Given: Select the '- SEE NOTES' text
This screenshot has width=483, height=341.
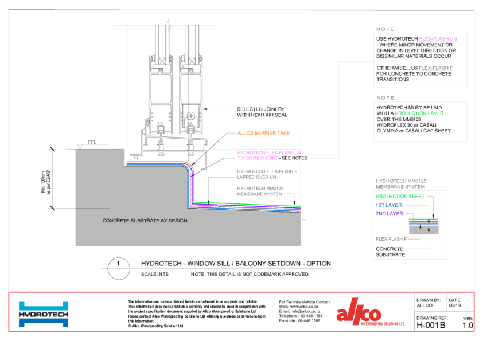Looking at the screenshot, I should pyautogui.click(x=293, y=158).
